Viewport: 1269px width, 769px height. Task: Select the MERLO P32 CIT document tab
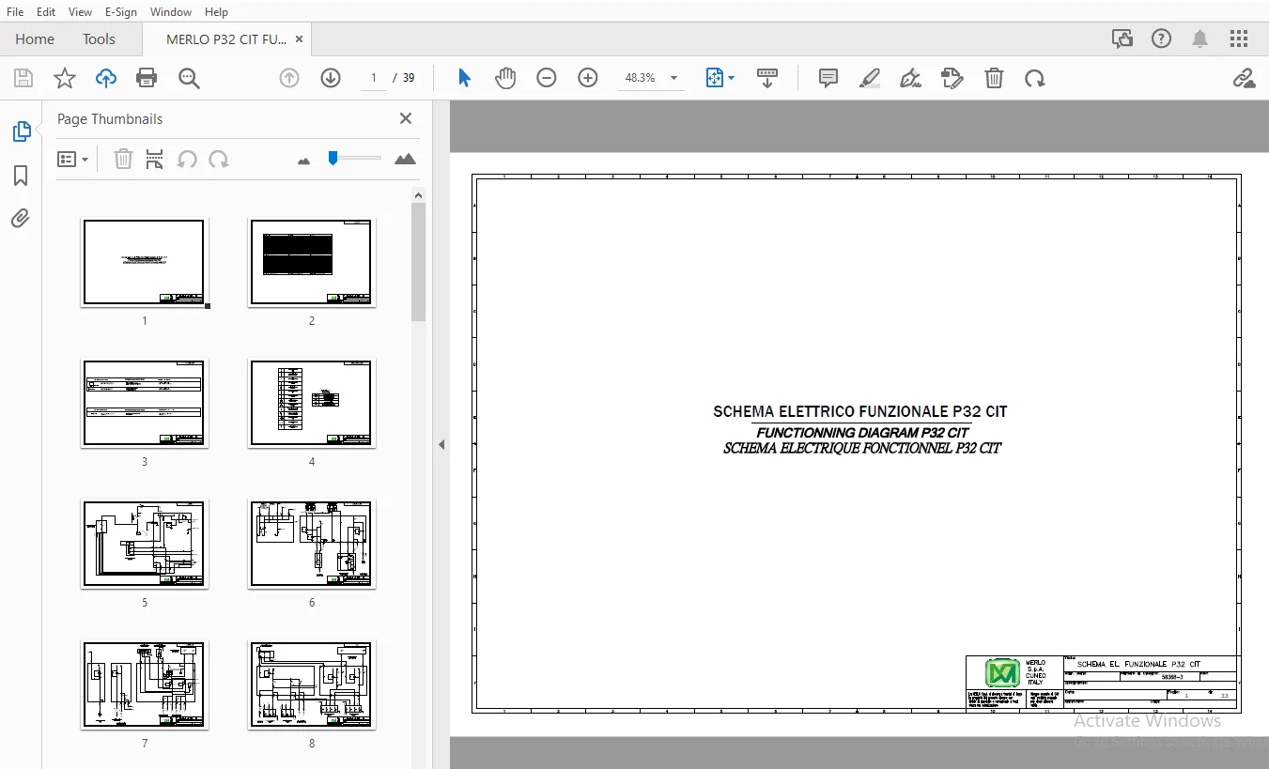pos(226,39)
